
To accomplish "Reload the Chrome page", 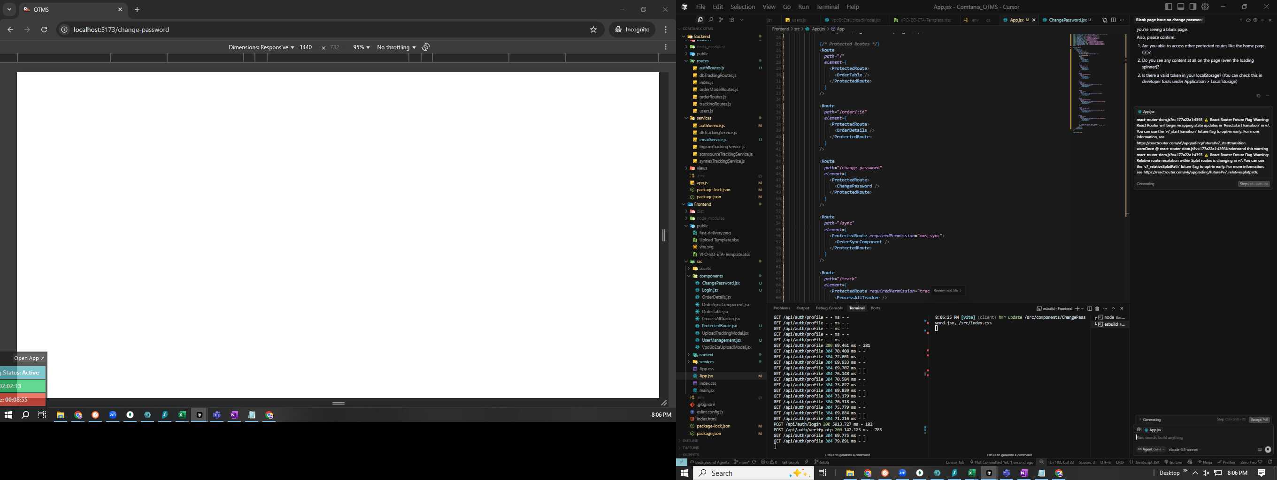I will (44, 30).
